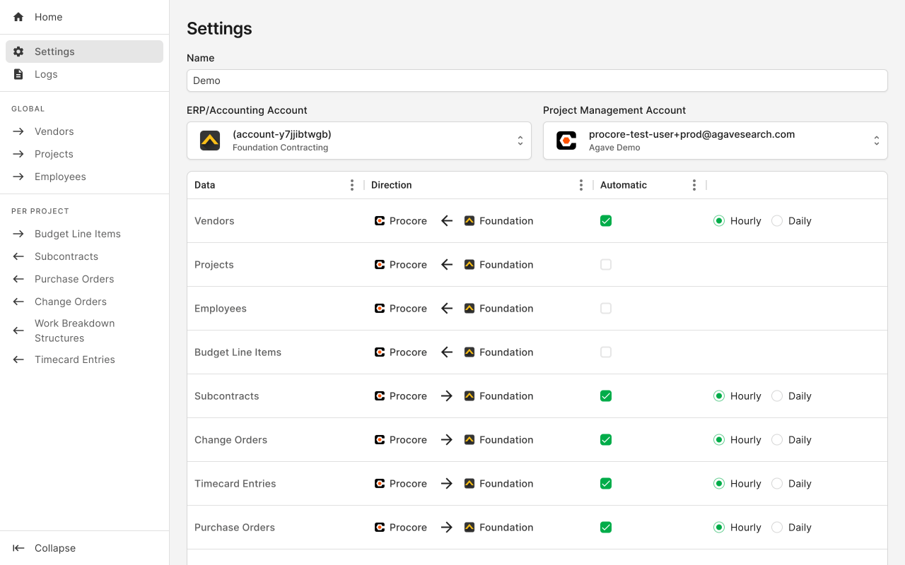Click the Logs document icon
Viewport: 905px width, 565px height.
pos(18,74)
